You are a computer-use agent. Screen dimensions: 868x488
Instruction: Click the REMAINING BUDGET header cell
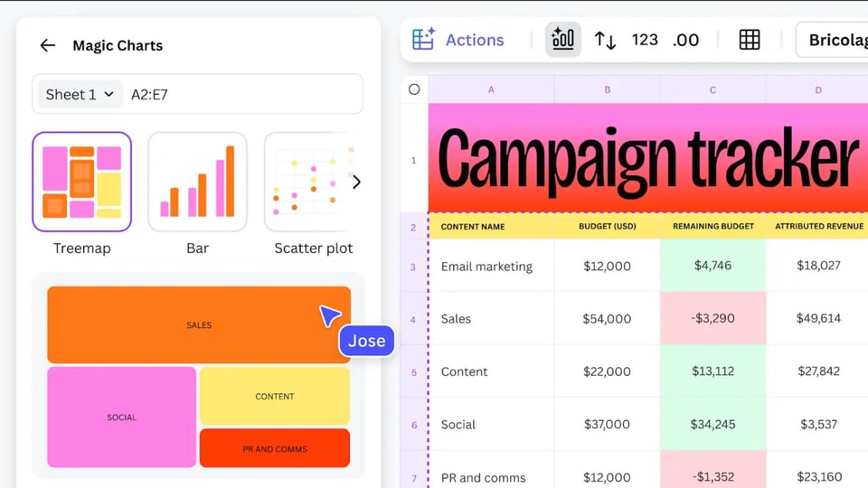tap(713, 226)
